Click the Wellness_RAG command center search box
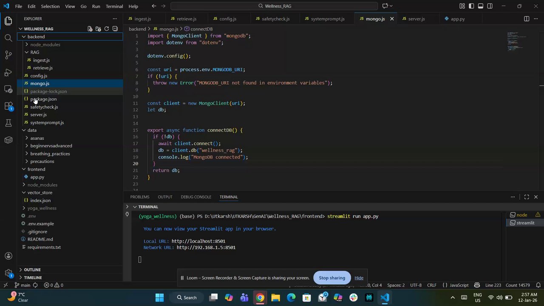 pyautogui.click(x=274, y=6)
